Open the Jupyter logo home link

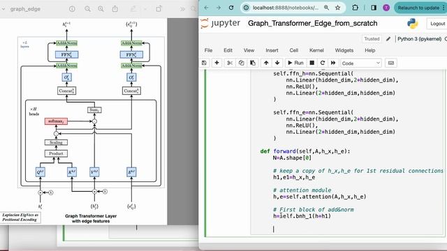[x=221, y=23]
